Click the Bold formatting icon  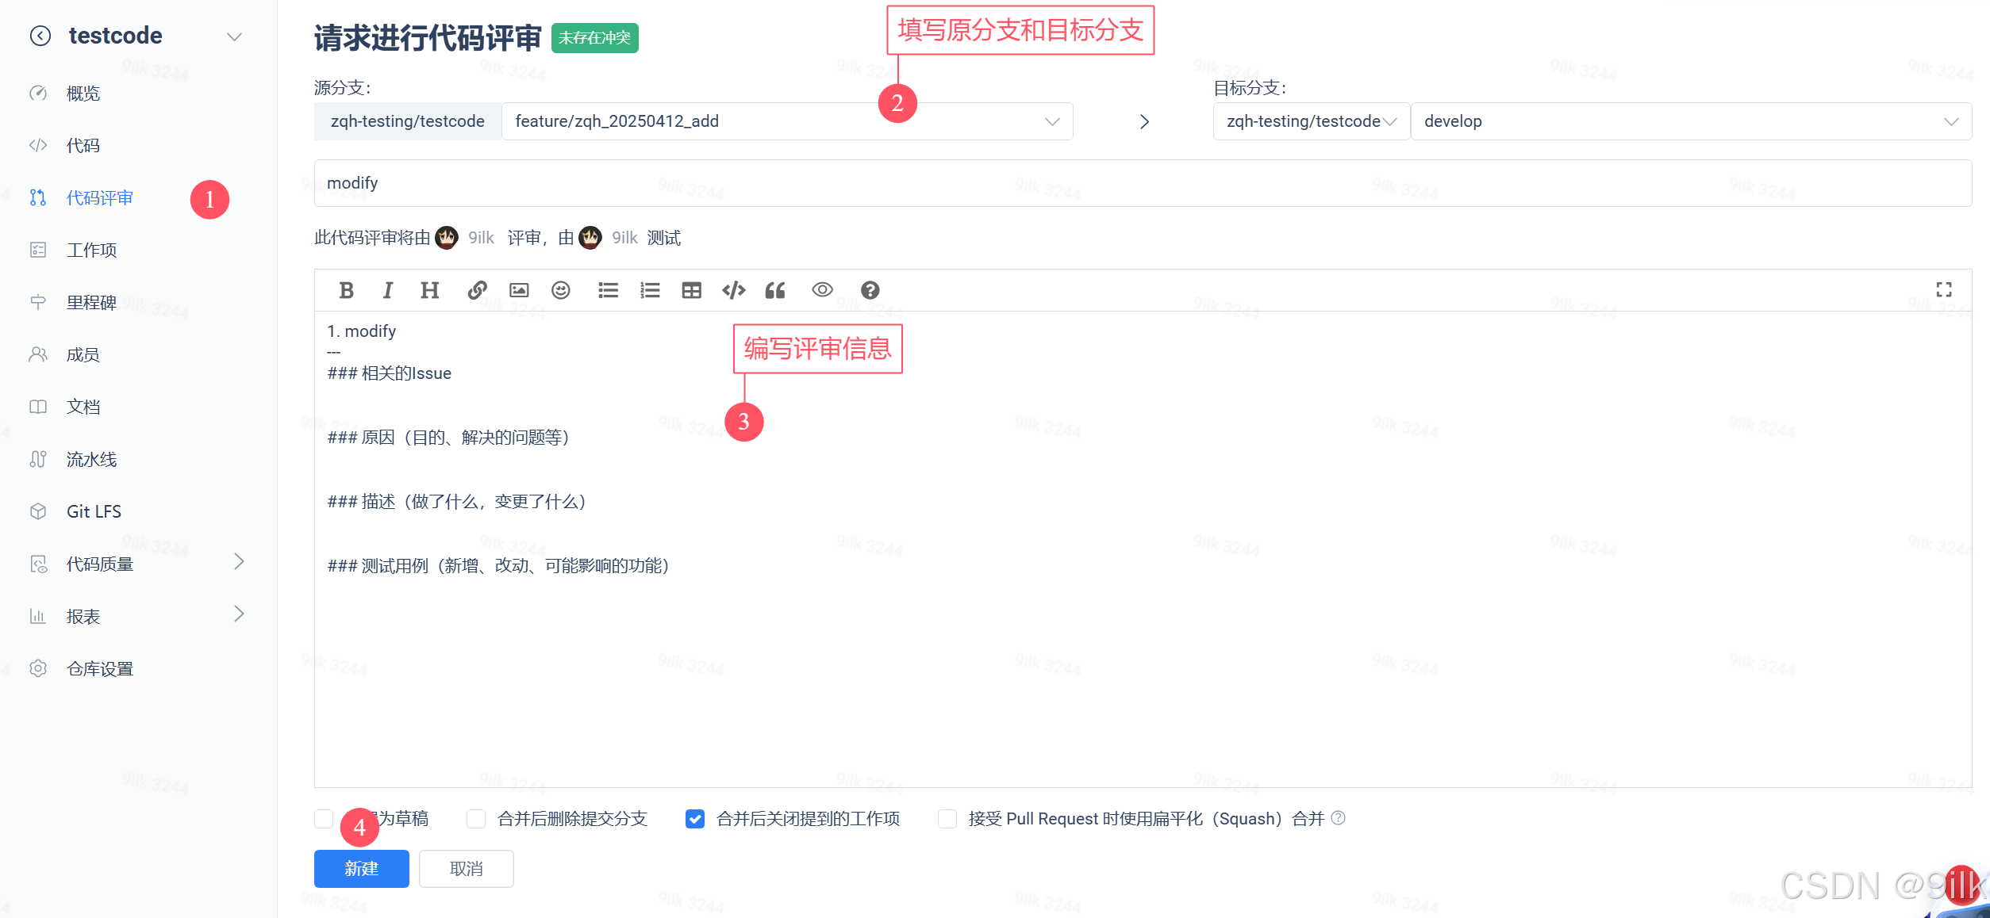coord(346,290)
